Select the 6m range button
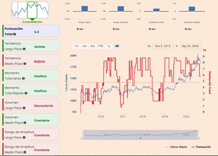The height and width of the screenshot is (156, 218). click(93, 46)
